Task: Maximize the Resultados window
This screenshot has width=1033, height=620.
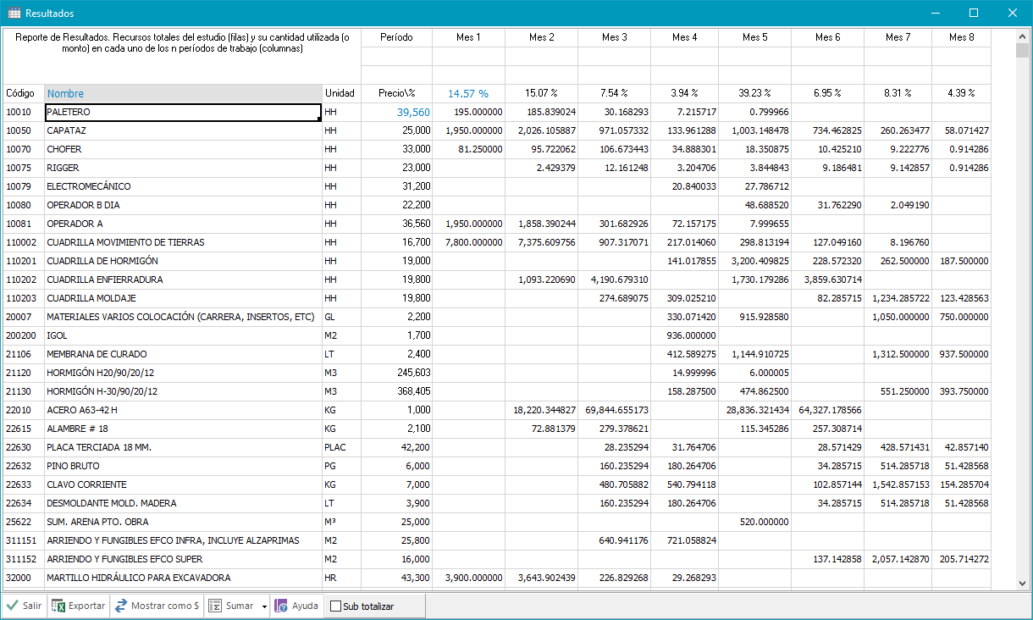Action: coord(974,14)
